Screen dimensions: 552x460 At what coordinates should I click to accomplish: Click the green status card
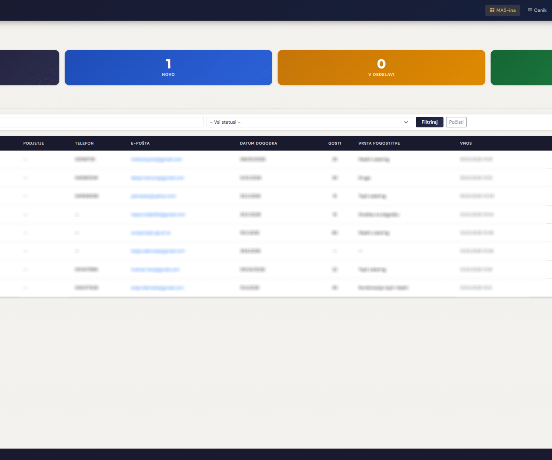tap(521, 68)
